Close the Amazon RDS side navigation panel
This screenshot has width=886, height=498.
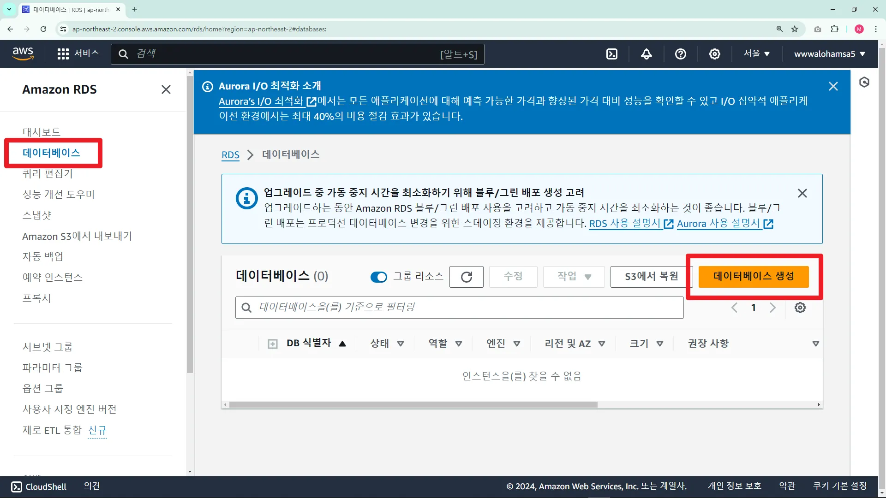coord(166,89)
